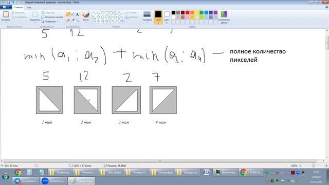
Task: Select the rectangle shape in Shapes gallery
Action: pyautogui.click(x=106, y=13)
